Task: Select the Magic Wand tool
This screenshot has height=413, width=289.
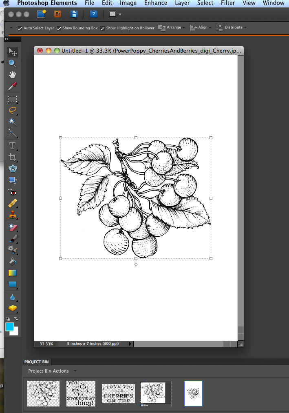Action: pyautogui.click(x=12, y=122)
